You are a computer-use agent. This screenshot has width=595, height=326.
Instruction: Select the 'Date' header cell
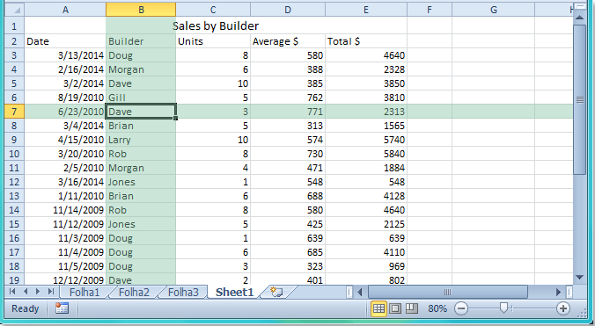coord(65,41)
